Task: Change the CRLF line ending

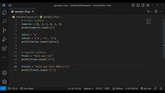Action: pyautogui.click(x=107, y=88)
